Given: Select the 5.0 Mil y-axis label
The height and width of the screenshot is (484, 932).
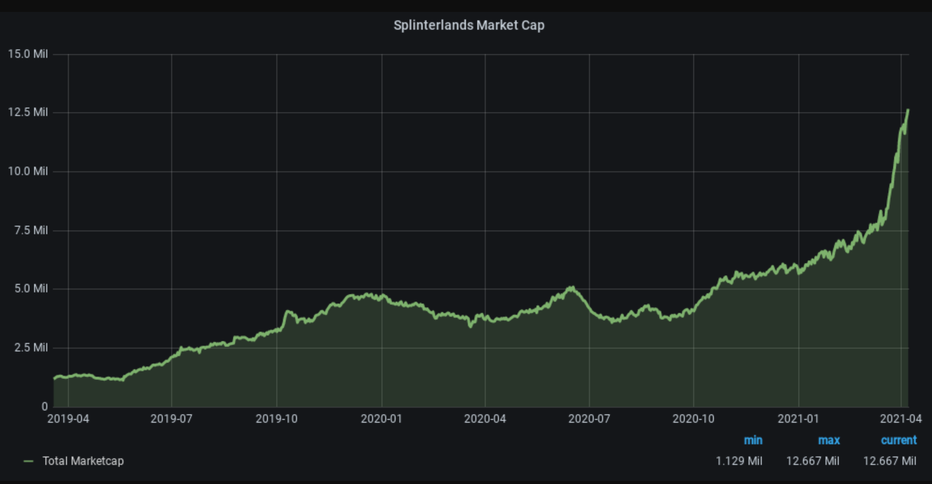Looking at the screenshot, I should tap(30, 289).
